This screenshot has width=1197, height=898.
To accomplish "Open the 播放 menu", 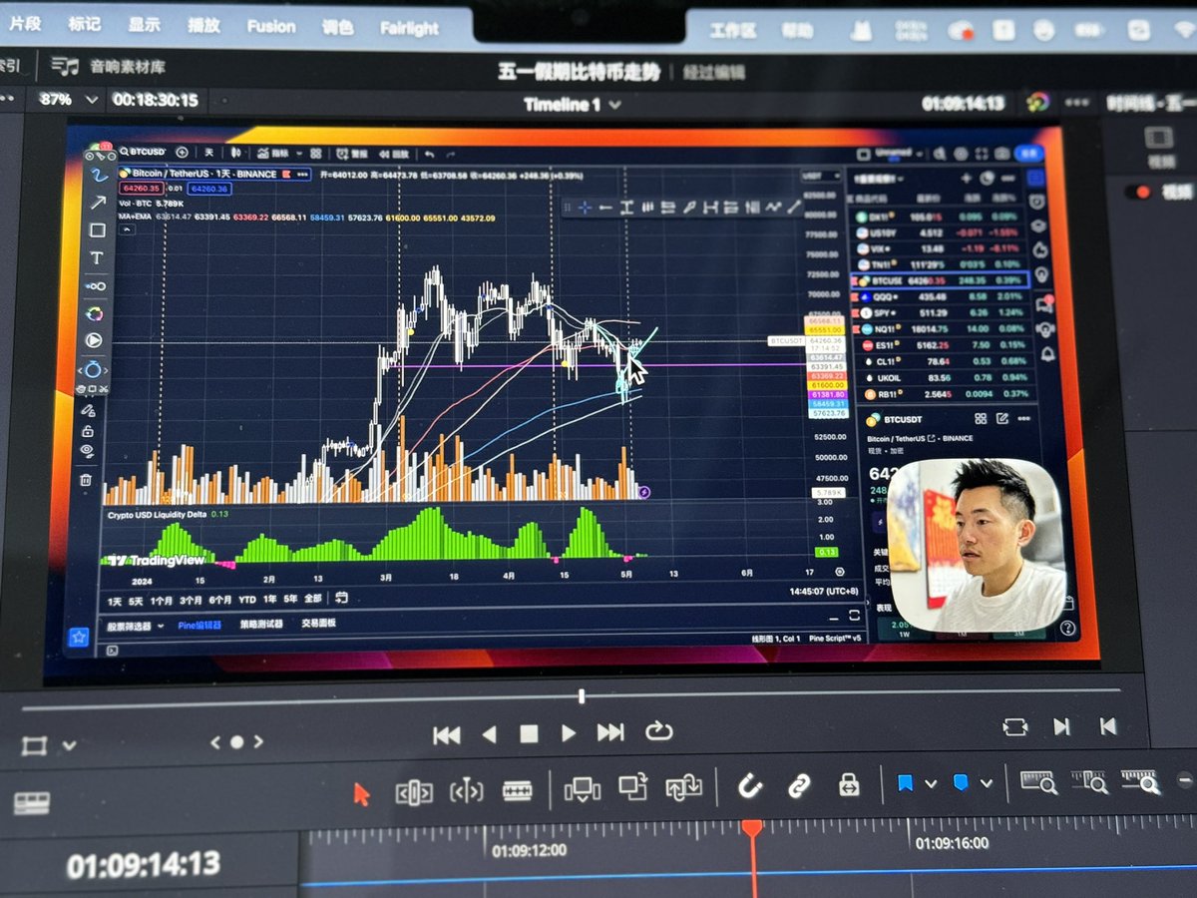I will pyautogui.click(x=203, y=25).
